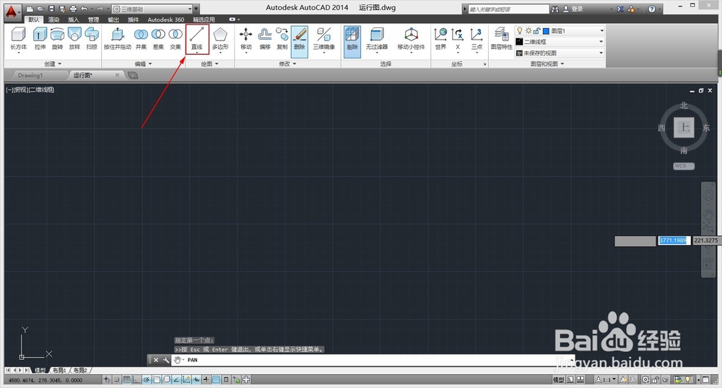Screen dimensions: 722x388
Task: Expand the 修改 panel
Action: click(x=288, y=64)
